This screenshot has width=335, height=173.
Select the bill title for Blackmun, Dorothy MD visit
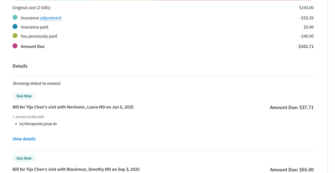click(76, 169)
